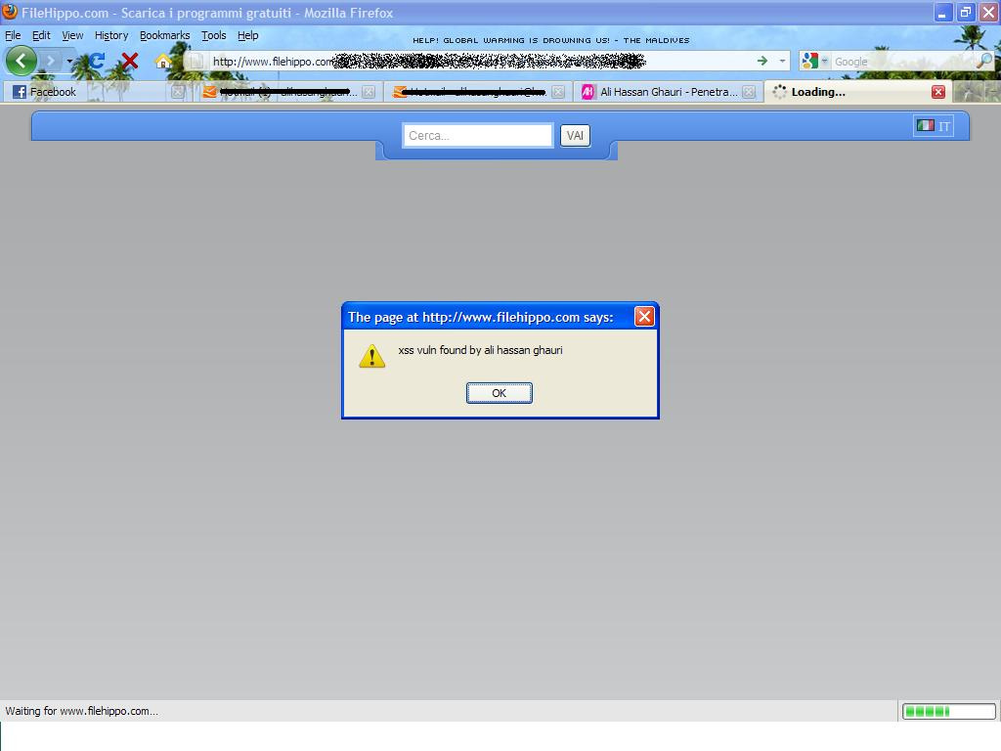The width and height of the screenshot is (1001, 751).
Task: Open the back/forward history dropdown arrow
Action: (69, 62)
